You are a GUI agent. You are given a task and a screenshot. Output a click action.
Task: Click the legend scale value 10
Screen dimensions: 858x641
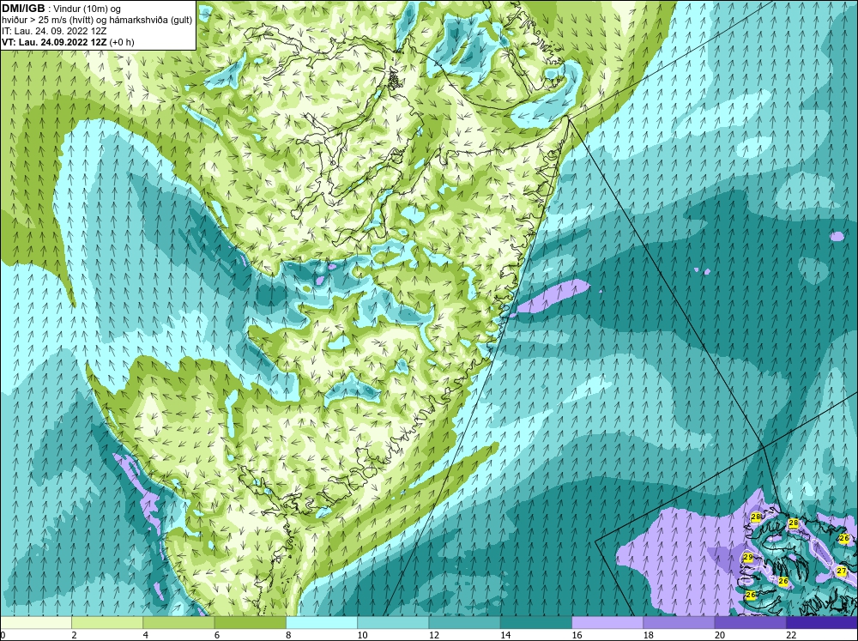coord(362,635)
